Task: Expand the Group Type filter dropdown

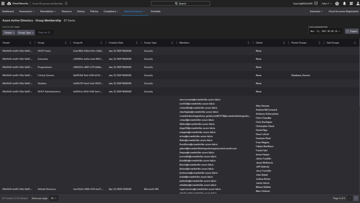Action: pyautogui.click(x=25, y=33)
